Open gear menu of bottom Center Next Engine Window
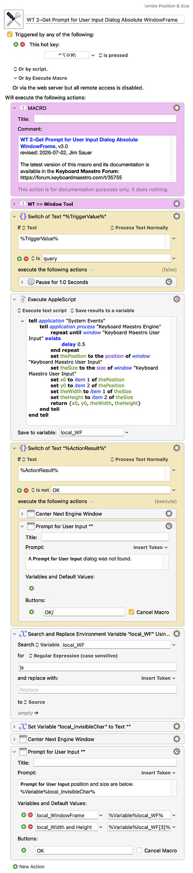This screenshot has width=193, height=873. 176,739
